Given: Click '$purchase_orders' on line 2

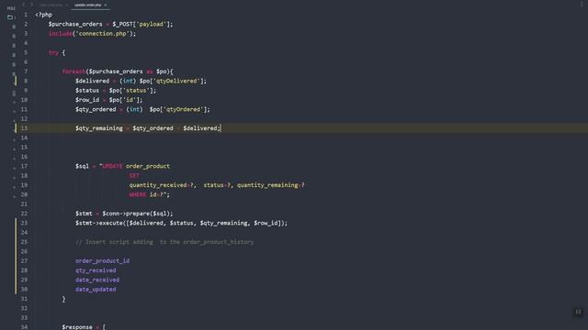Looking at the screenshot, I should coord(75,25).
